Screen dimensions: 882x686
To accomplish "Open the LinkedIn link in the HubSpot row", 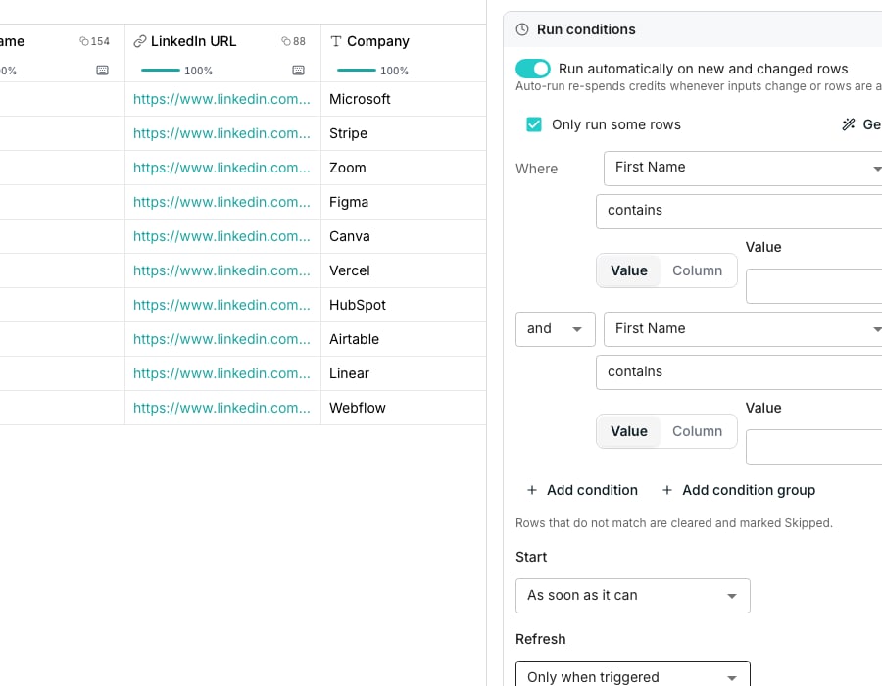I will coord(221,305).
